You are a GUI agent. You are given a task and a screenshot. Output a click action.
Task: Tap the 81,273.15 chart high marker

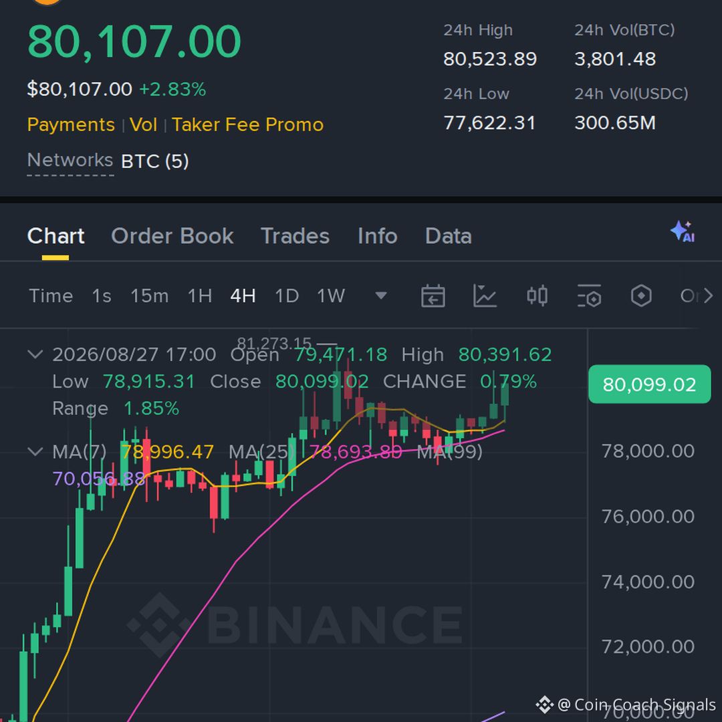click(x=275, y=344)
